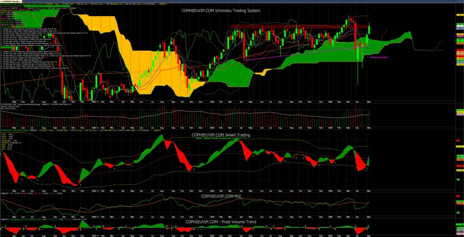The image size is (464, 237).
Task: Click the Volume 4,435,471,360 readout
Action: 10,106
